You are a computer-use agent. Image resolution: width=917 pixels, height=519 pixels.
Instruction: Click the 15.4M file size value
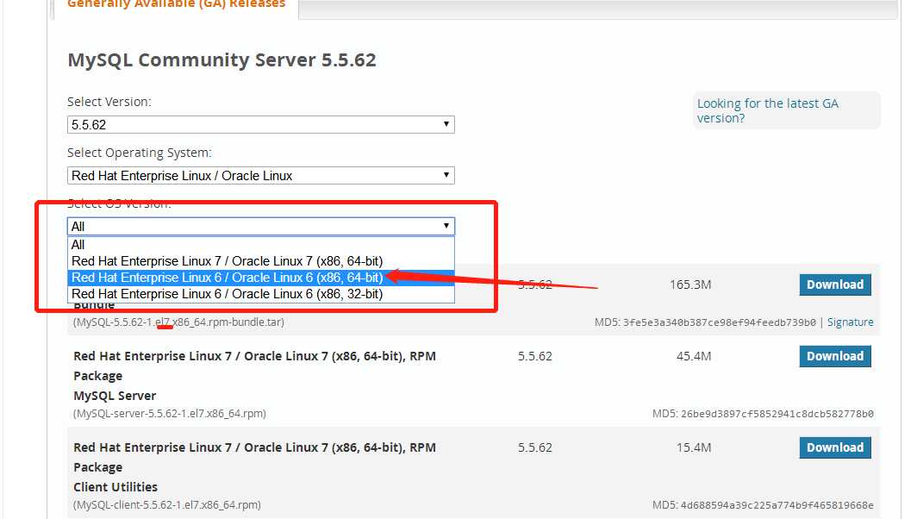pyautogui.click(x=694, y=447)
